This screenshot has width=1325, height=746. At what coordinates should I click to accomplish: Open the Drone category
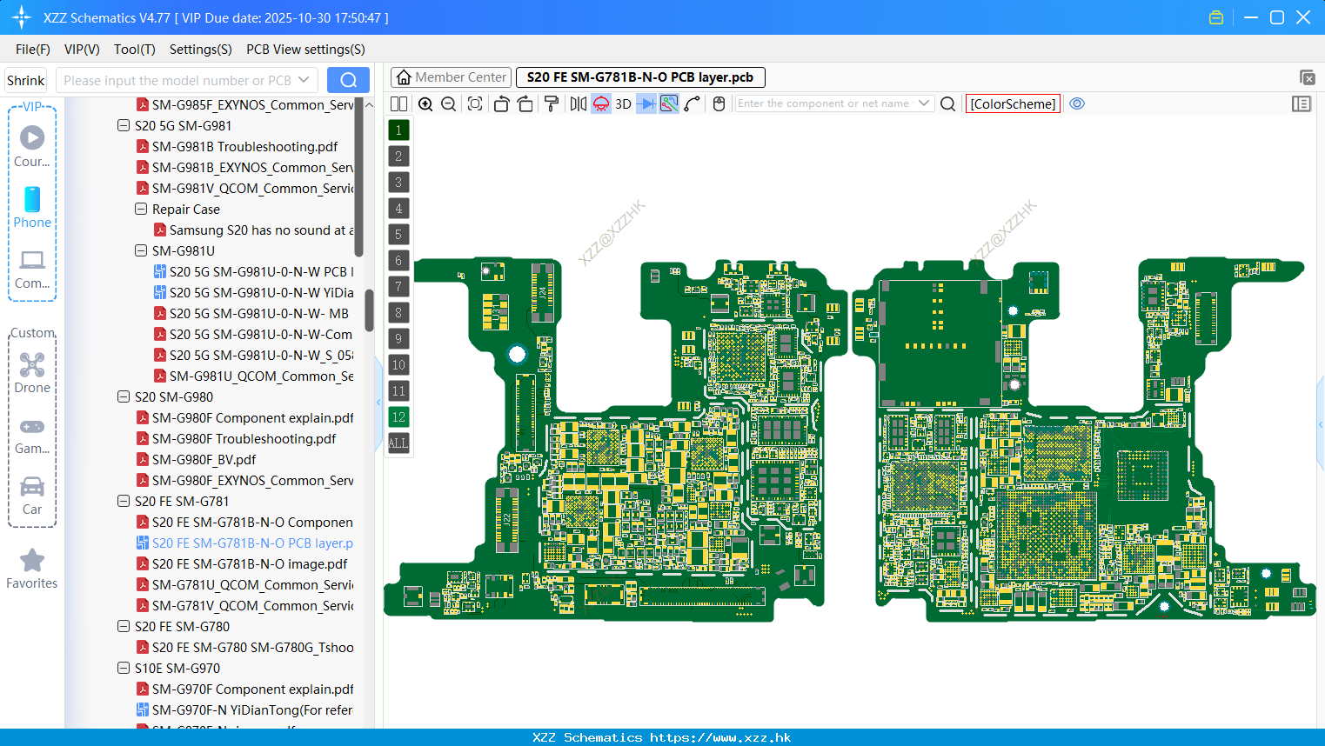[32, 373]
